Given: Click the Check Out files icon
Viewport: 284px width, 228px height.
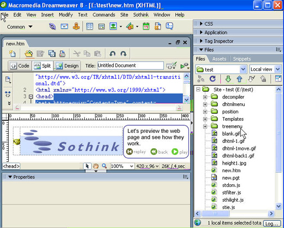Looking at the screenshot, I should 251,79.
